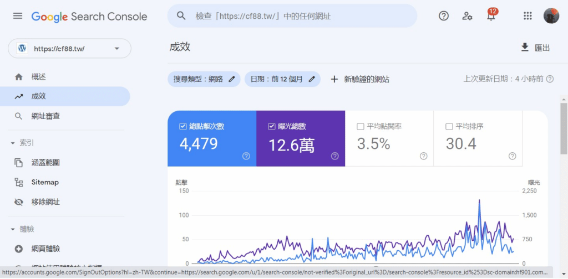
Task: Click the trend icon beside 成效
Action: [x=18, y=96]
